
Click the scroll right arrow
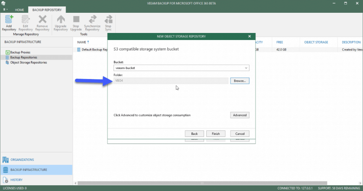coord(360,183)
